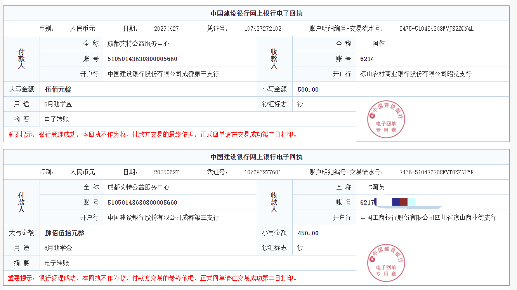Click 6月助学金 purpose in the top receipt
The image size is (517, 290).
(58, 104)
